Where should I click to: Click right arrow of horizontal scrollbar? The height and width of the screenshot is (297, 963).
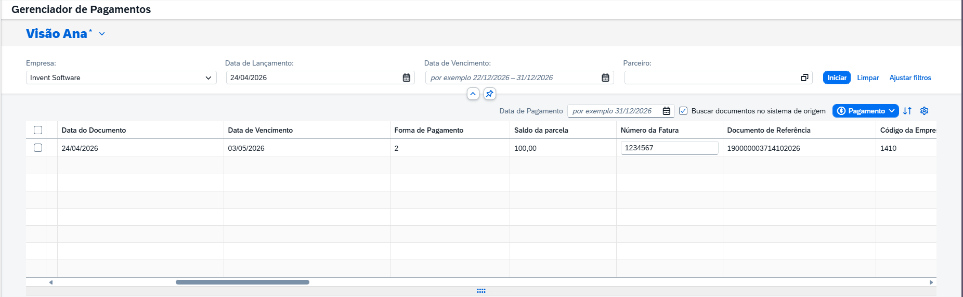tap(931, 282)
